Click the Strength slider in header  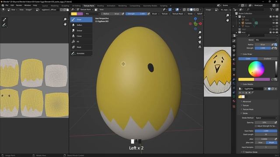point(136,14)
